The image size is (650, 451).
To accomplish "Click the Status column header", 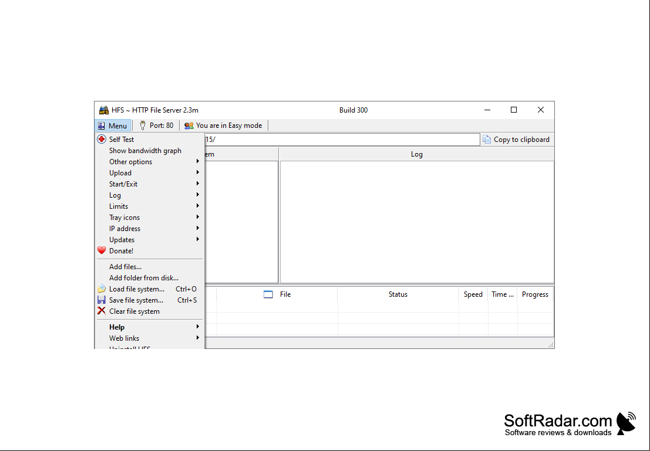I will [x=398, y=294].
